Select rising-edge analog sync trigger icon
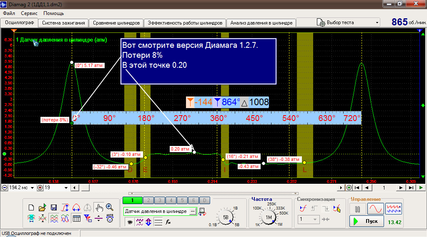Image resolution: width=427 pixels, height=237 pixels. coord(303,208)
